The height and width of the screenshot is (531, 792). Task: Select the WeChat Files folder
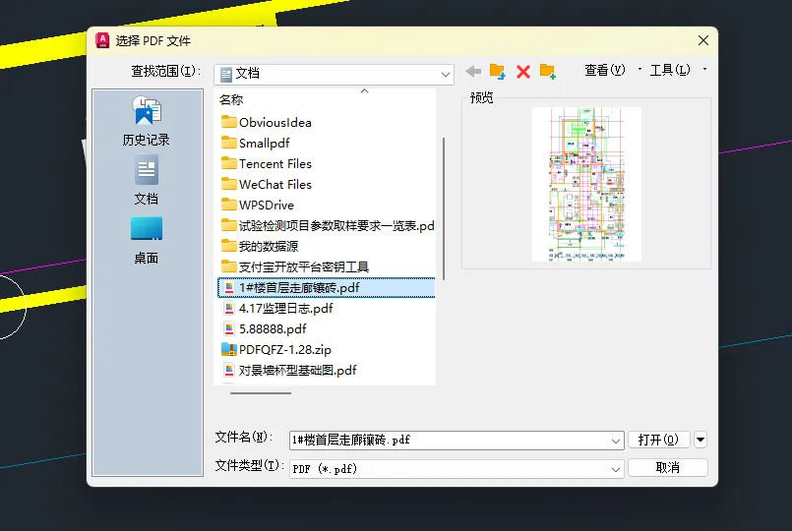(267, 184)
